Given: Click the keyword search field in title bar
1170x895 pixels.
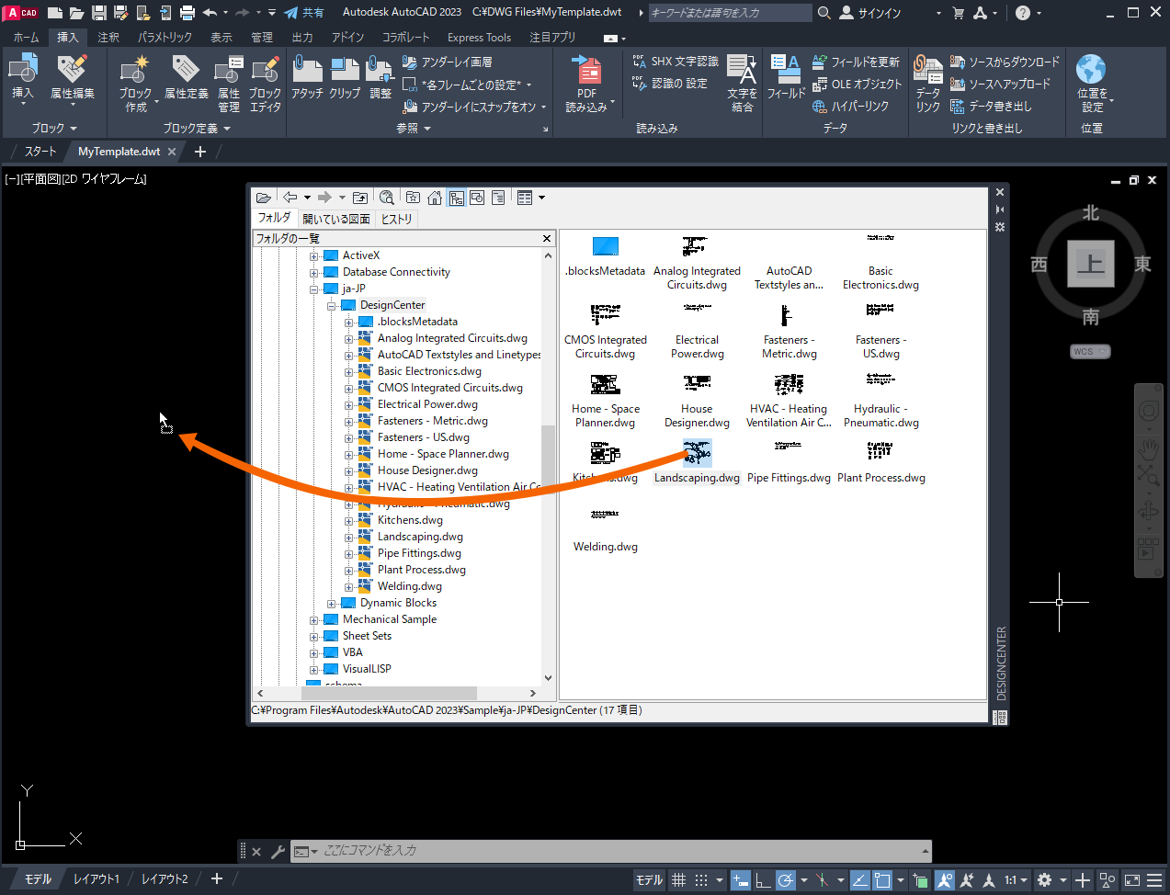Looking at the screenshot, I should tap(730, 13).
